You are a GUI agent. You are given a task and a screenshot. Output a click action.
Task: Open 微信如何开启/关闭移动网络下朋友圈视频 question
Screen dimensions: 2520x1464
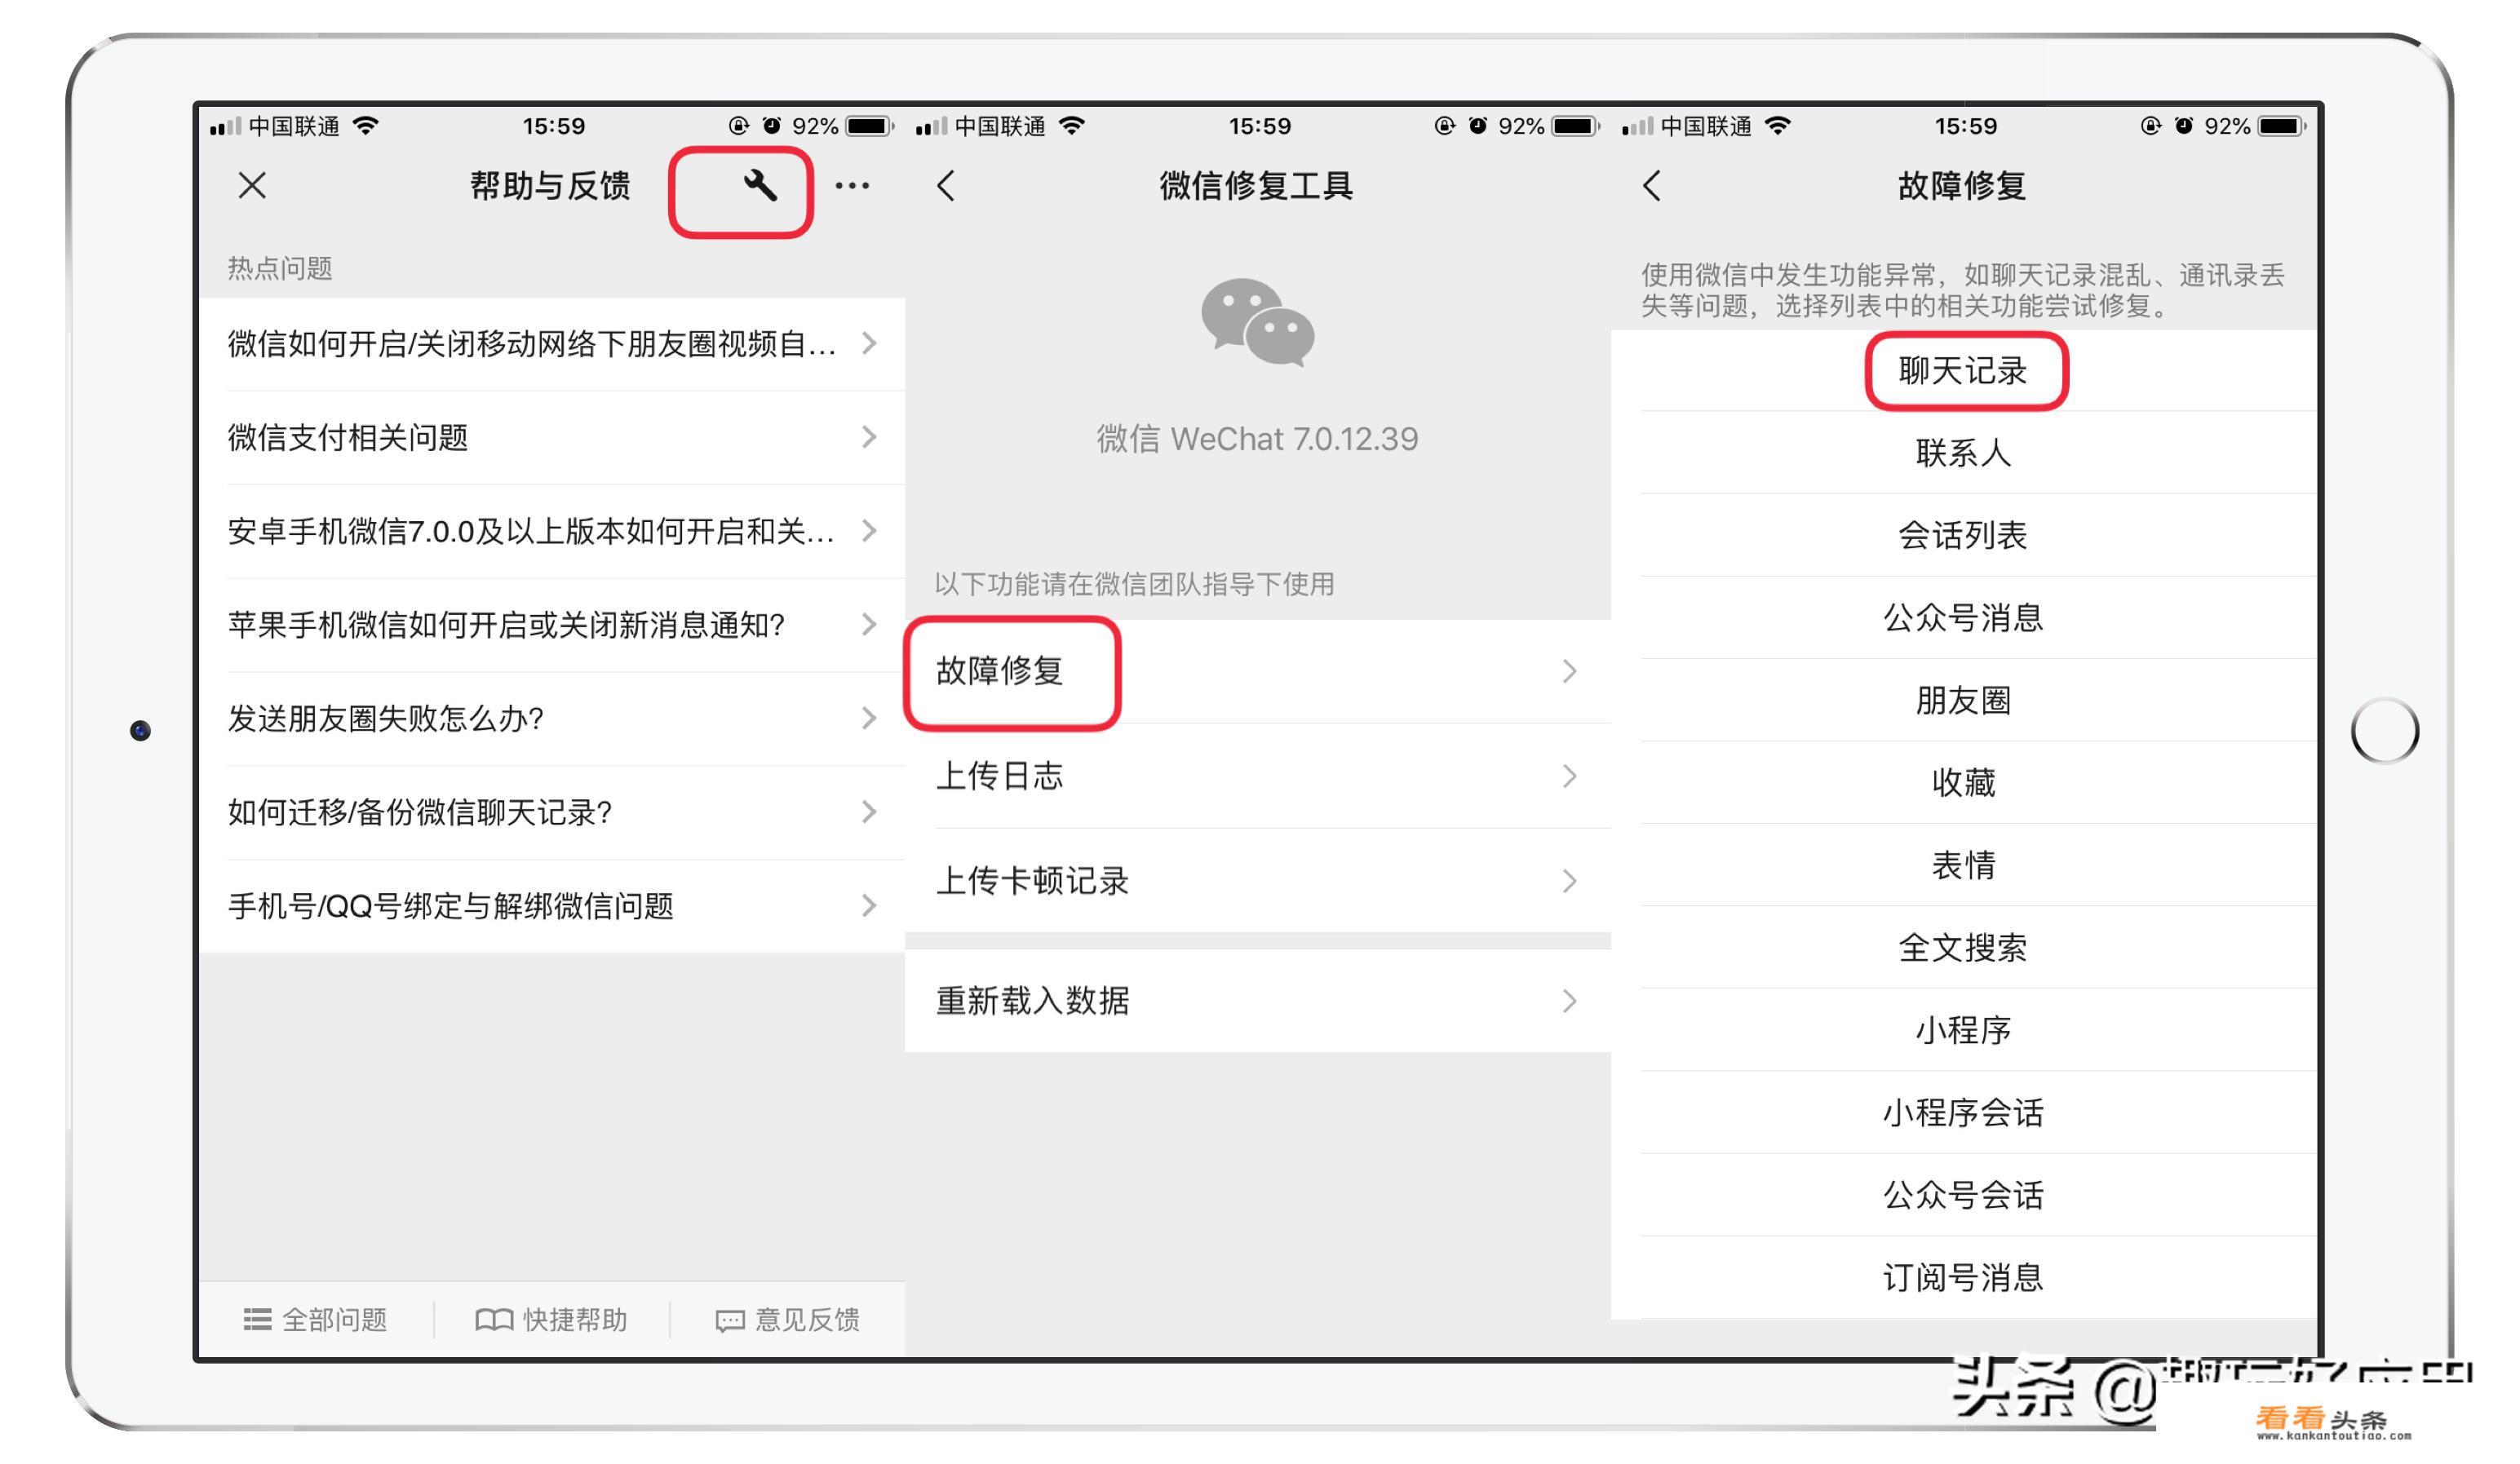552,344
